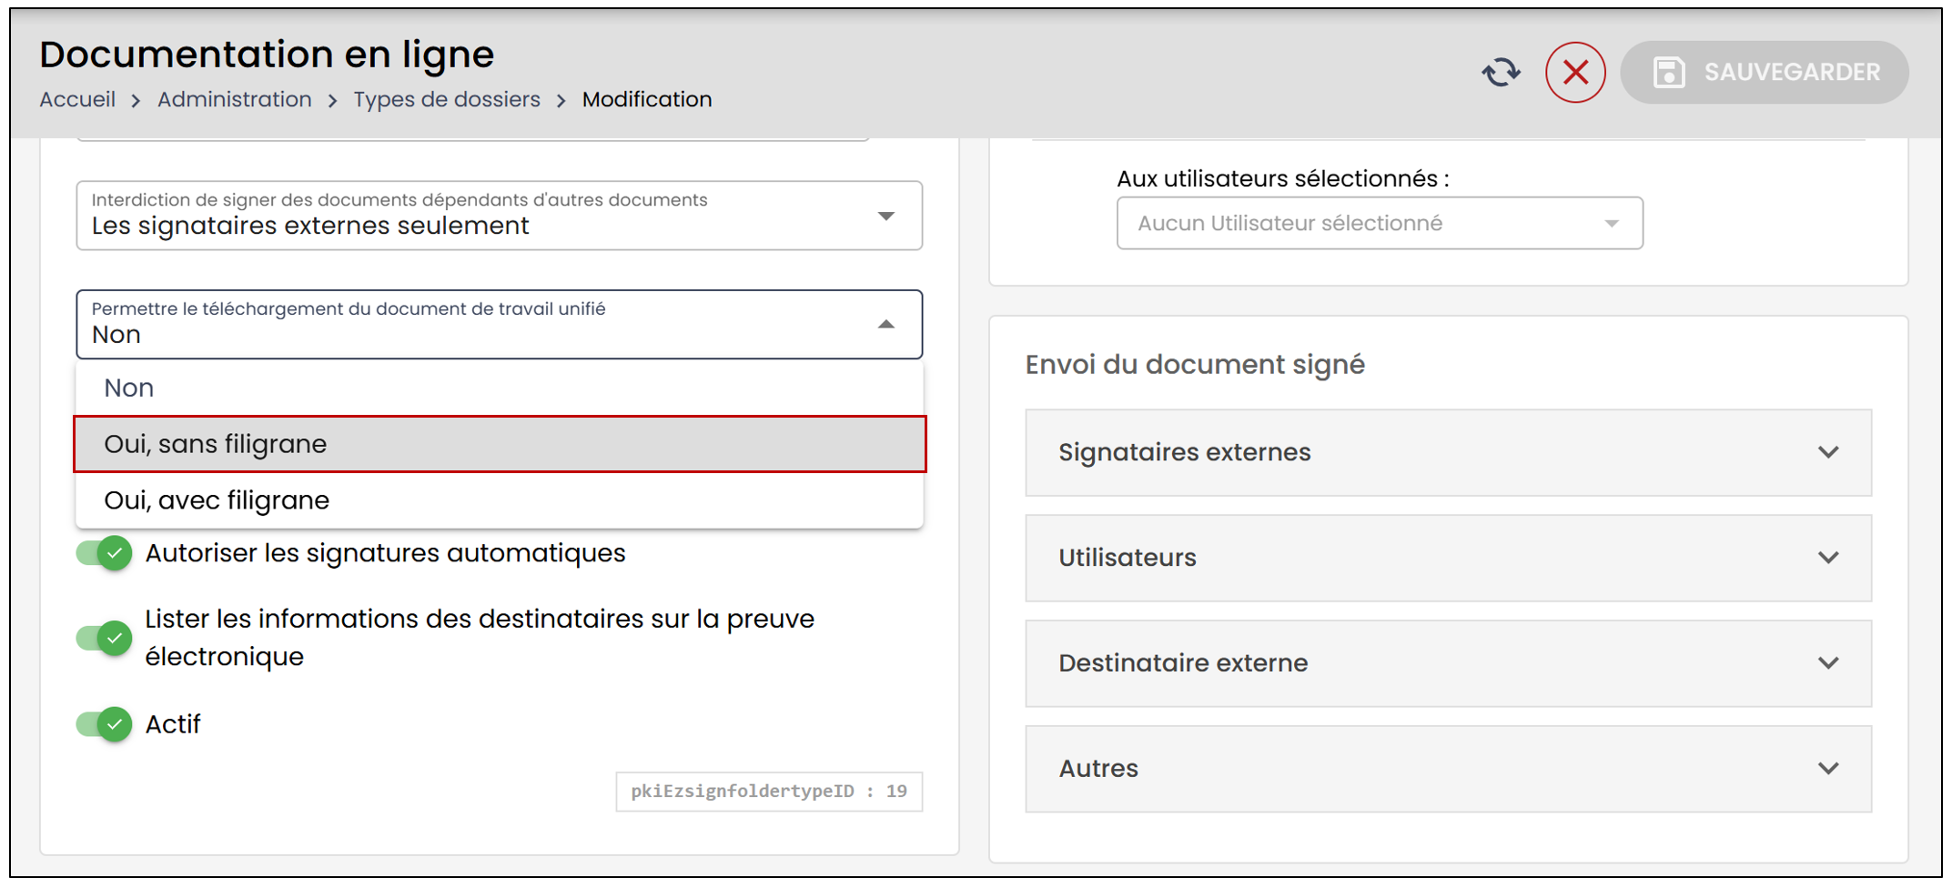
Task: Go to Administration breadcrumb
Action: [x=235, y=99]
